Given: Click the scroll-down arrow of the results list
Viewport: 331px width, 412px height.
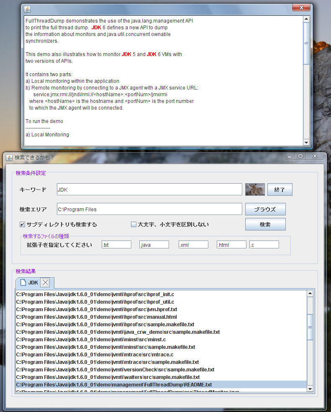Looking at the screenshot, I should (x=310, y=389).
